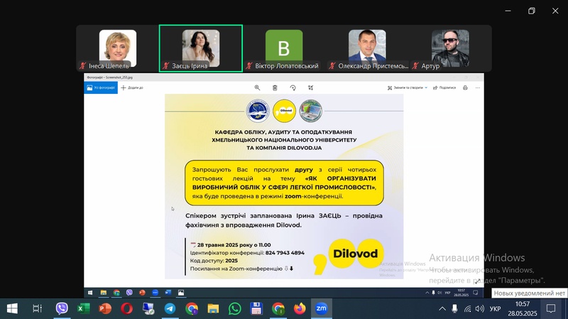Select Артур participant thumbnail
568x319 pixels.
[x=450, y=48]
